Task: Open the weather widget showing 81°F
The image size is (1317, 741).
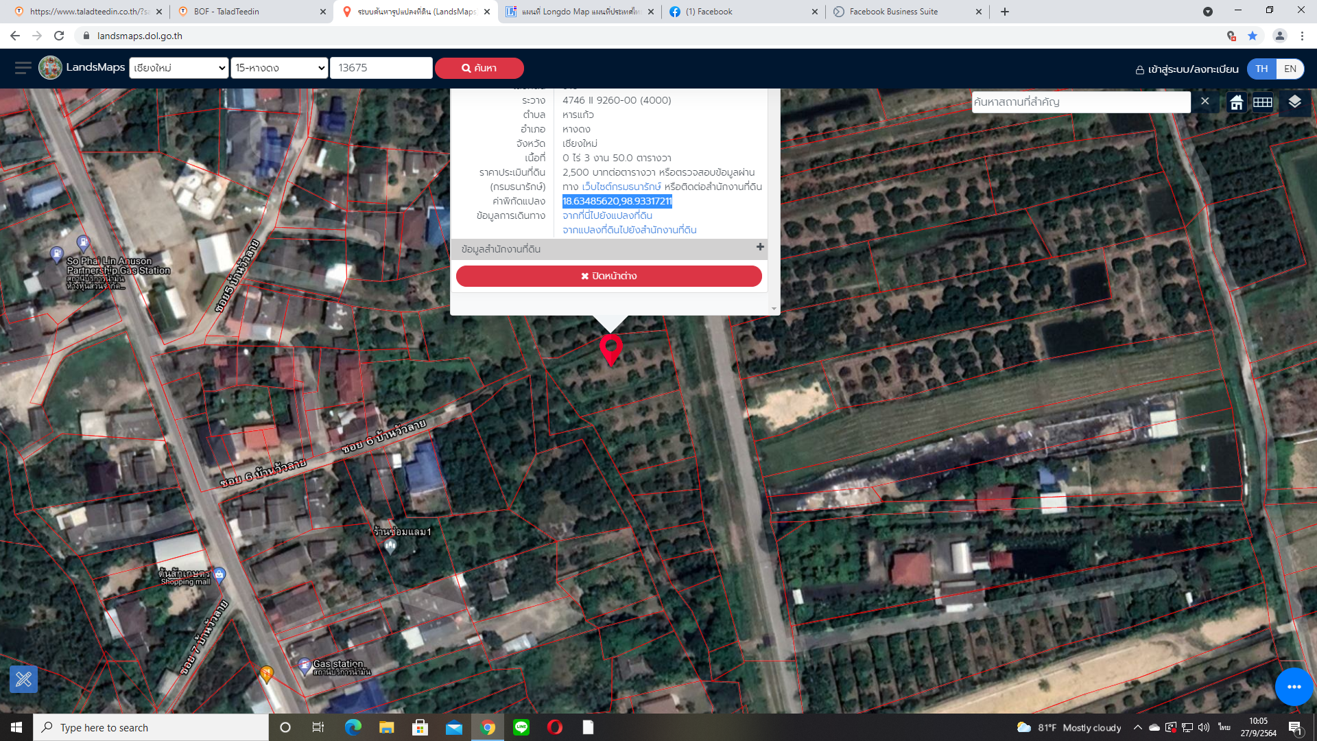Action: point(1069,727)
